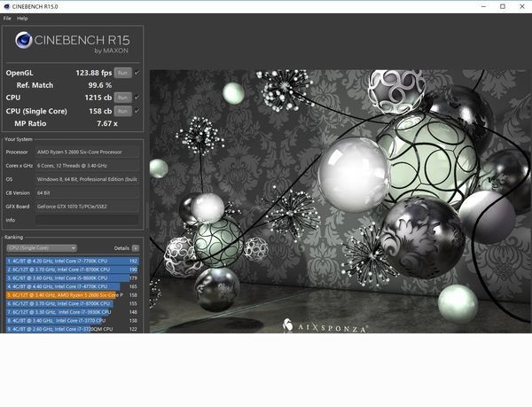Open the Help menu
Screen dimensions: 532x407
(x=22, y=19)
